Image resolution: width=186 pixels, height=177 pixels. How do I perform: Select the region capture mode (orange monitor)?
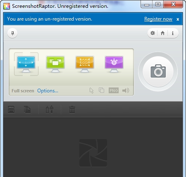(x=85, y=64)
